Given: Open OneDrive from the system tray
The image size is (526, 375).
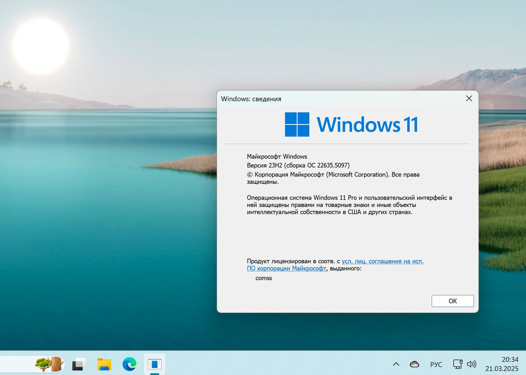Looking at the screenshot, I should [414, 364].
